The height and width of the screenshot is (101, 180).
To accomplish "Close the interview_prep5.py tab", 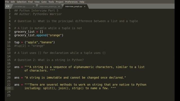I will point(85,6).
